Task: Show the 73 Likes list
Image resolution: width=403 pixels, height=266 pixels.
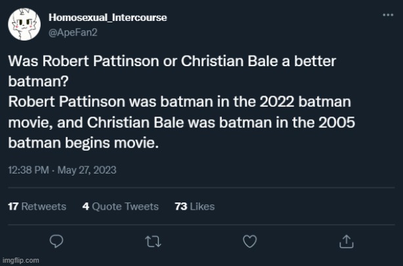Action: [x=195, y=206]
